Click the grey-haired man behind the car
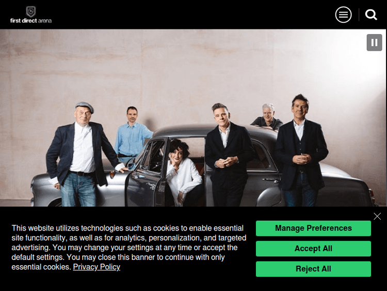This screenshot has width=387, height=291. click(x=267, y=117)
